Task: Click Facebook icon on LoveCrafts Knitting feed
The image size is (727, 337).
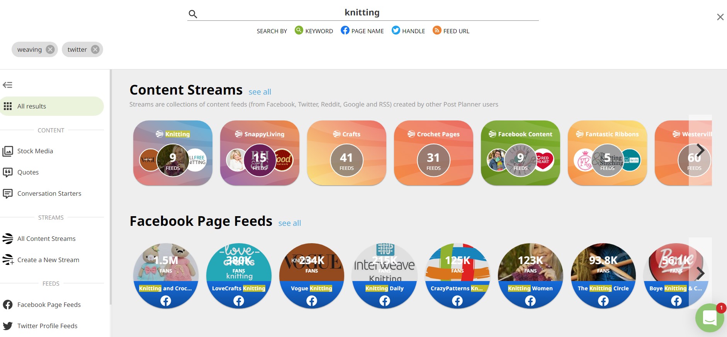Action: tap(239, 301)
